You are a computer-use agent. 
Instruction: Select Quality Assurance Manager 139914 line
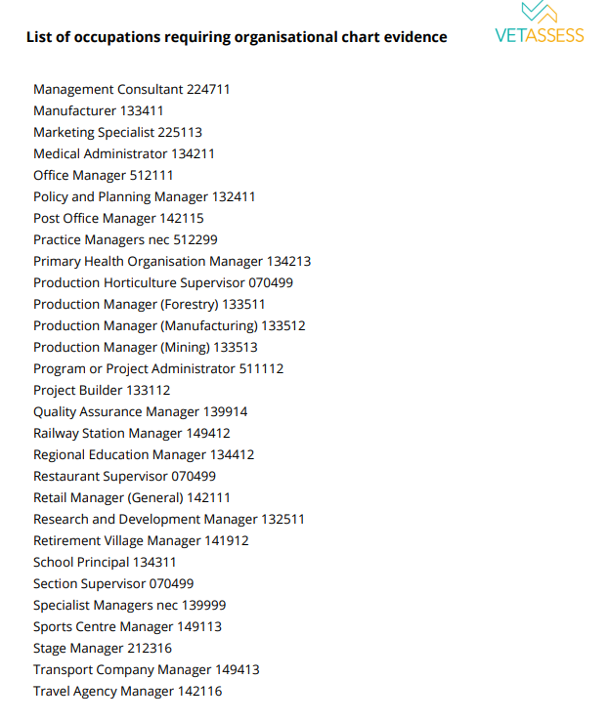pyautogui.click(x=141, y=411)
